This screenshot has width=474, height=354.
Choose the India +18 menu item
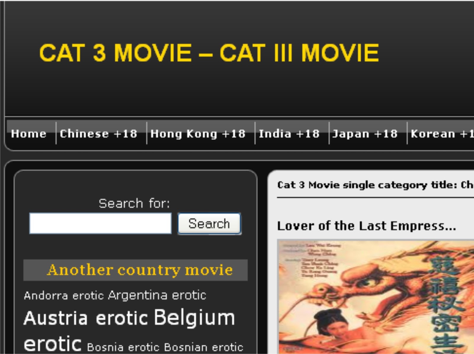pyautogui.click(x=289, y=134)
